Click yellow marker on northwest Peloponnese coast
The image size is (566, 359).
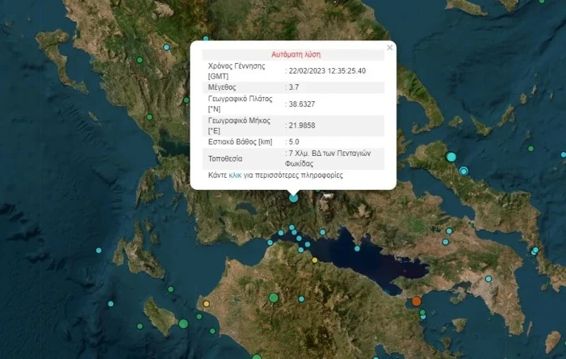click(x=207, y=304)
